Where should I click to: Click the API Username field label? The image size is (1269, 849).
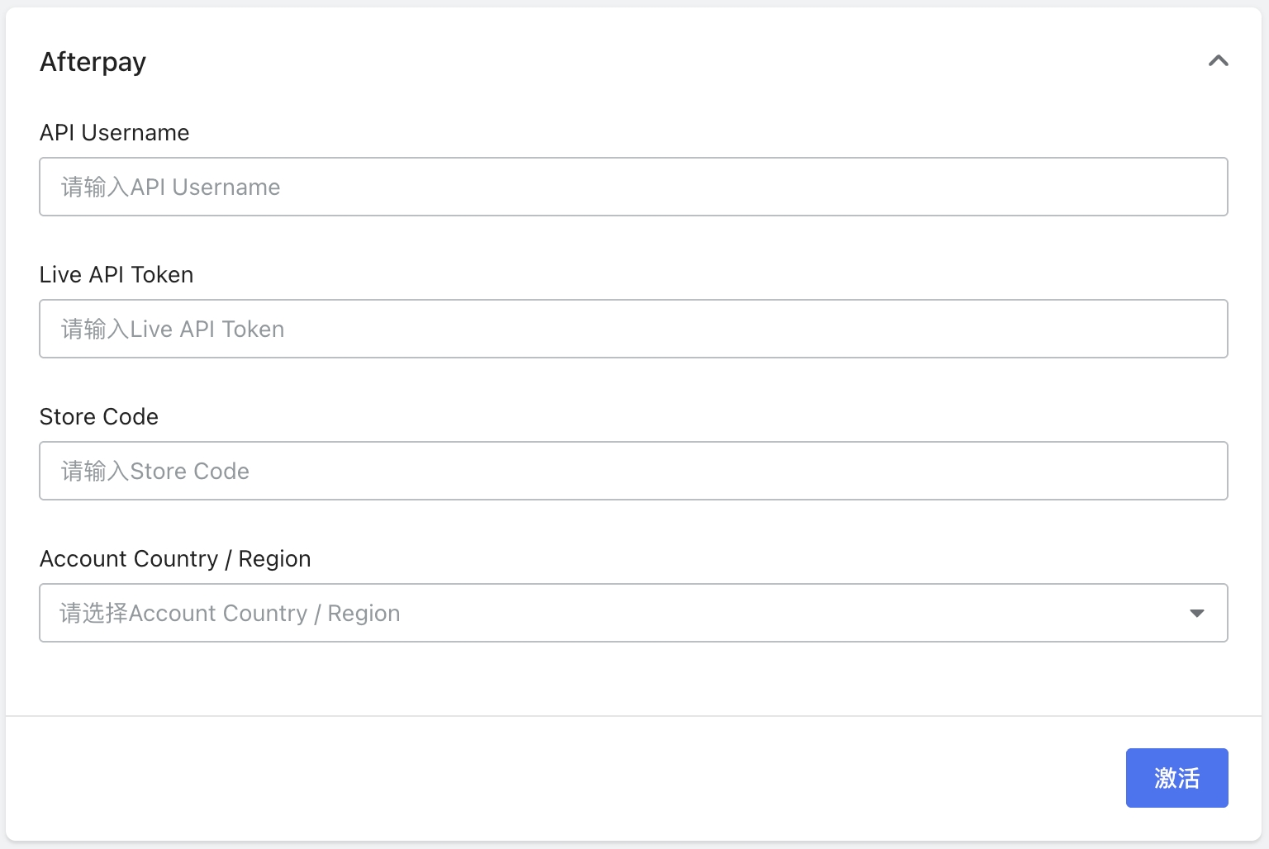tap(114, 133)
